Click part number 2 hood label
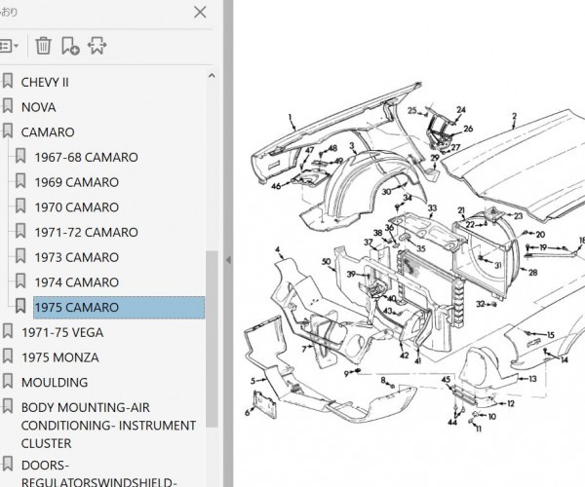Viewport: 585px width, 487px height. pyautogui.click(x=514, y=116)
